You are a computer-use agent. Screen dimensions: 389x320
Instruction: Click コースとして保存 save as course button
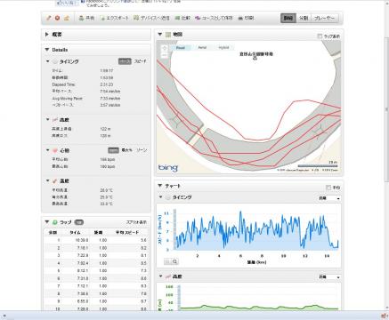point(214,18)
